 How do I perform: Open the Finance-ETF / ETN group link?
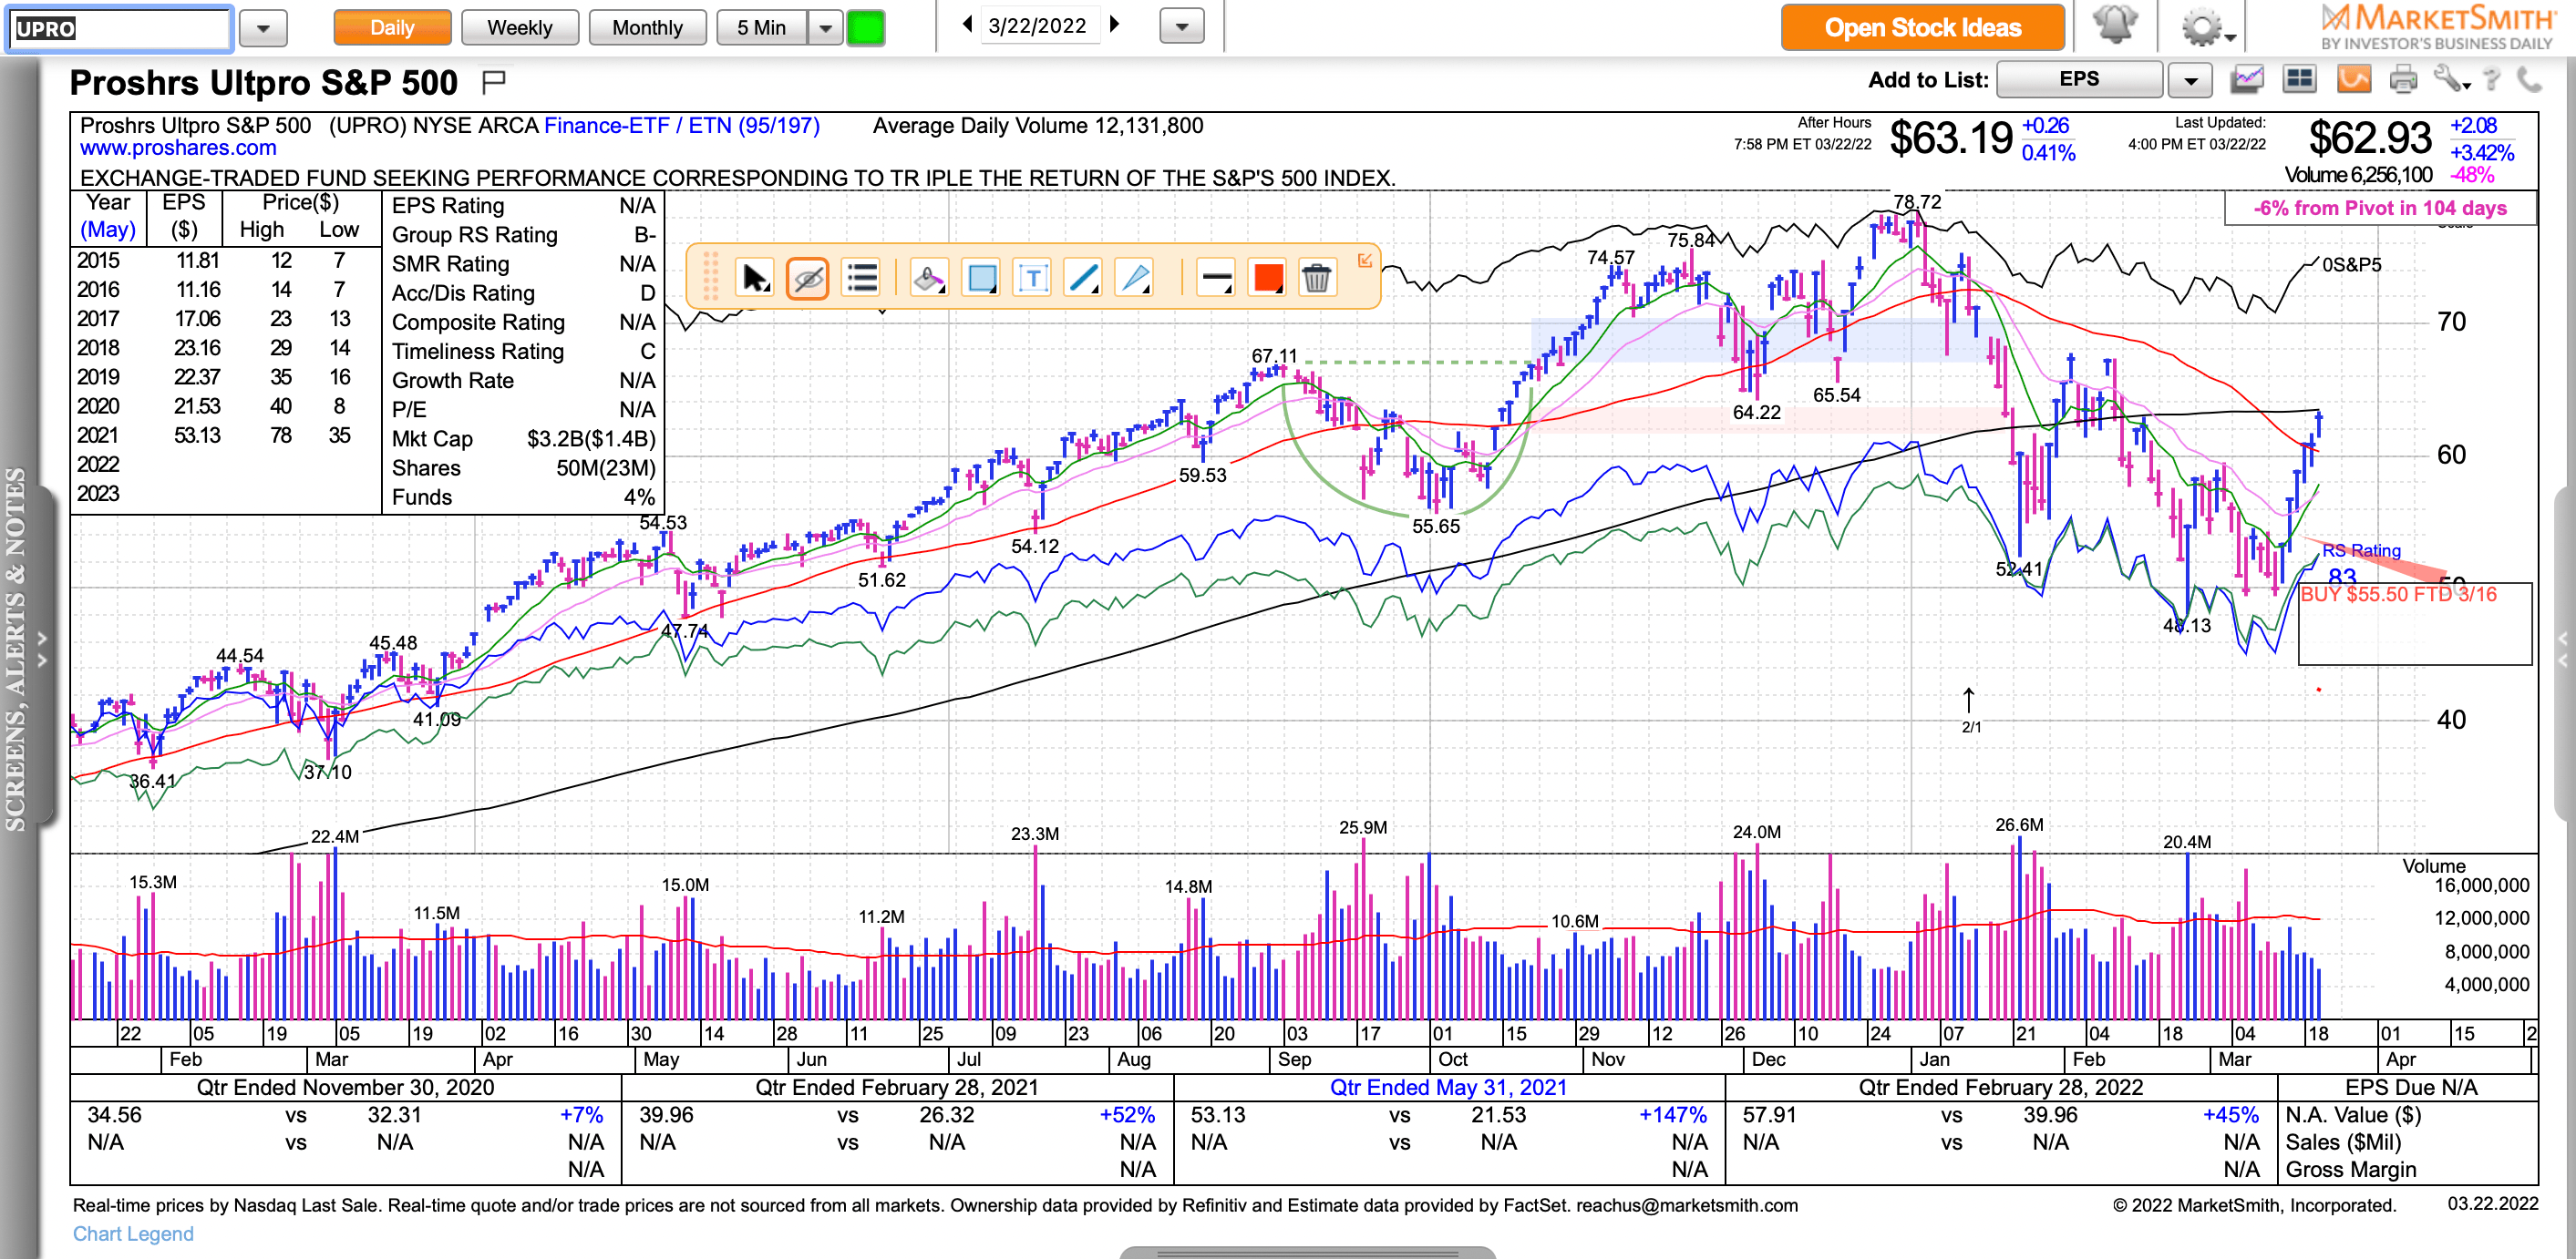(x=681, y=126)
